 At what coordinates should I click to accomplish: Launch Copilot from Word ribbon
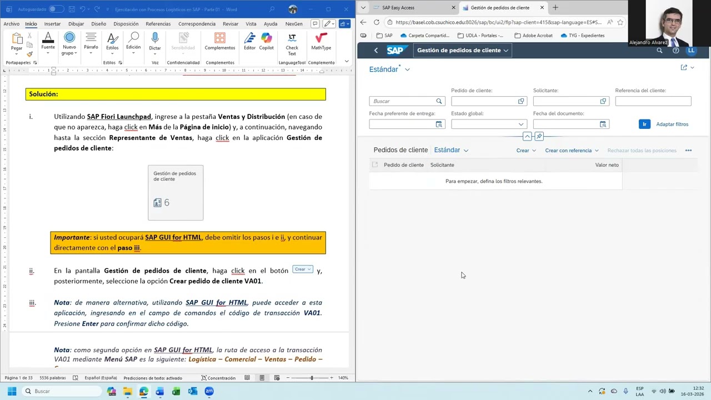[x=267, y=42]
